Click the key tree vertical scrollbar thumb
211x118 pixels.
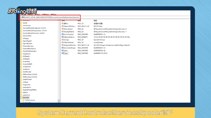pos(59,101)
